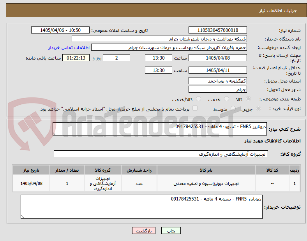This screenshot has width=307, height=241.
Task: Click the remaining time field 01:22:13
Action: point(76,58)
